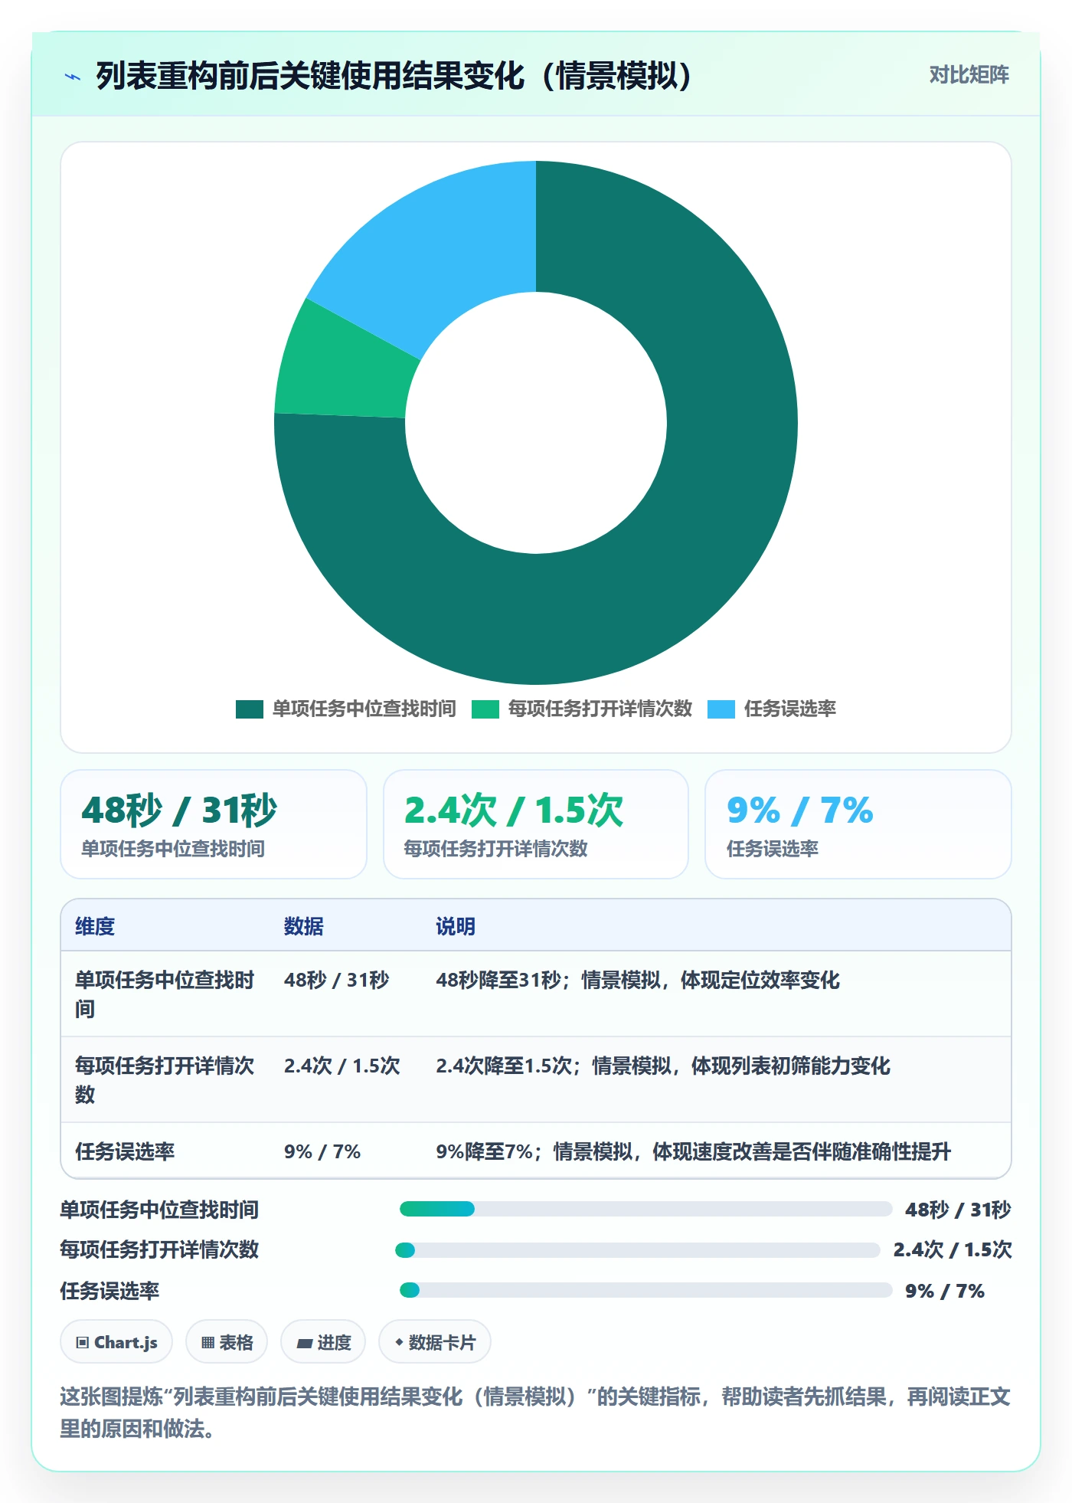Click the 说明 column header
The height and width of the screenshot is (1503, 1072).
pyautogui.click(x=456, y=926)
